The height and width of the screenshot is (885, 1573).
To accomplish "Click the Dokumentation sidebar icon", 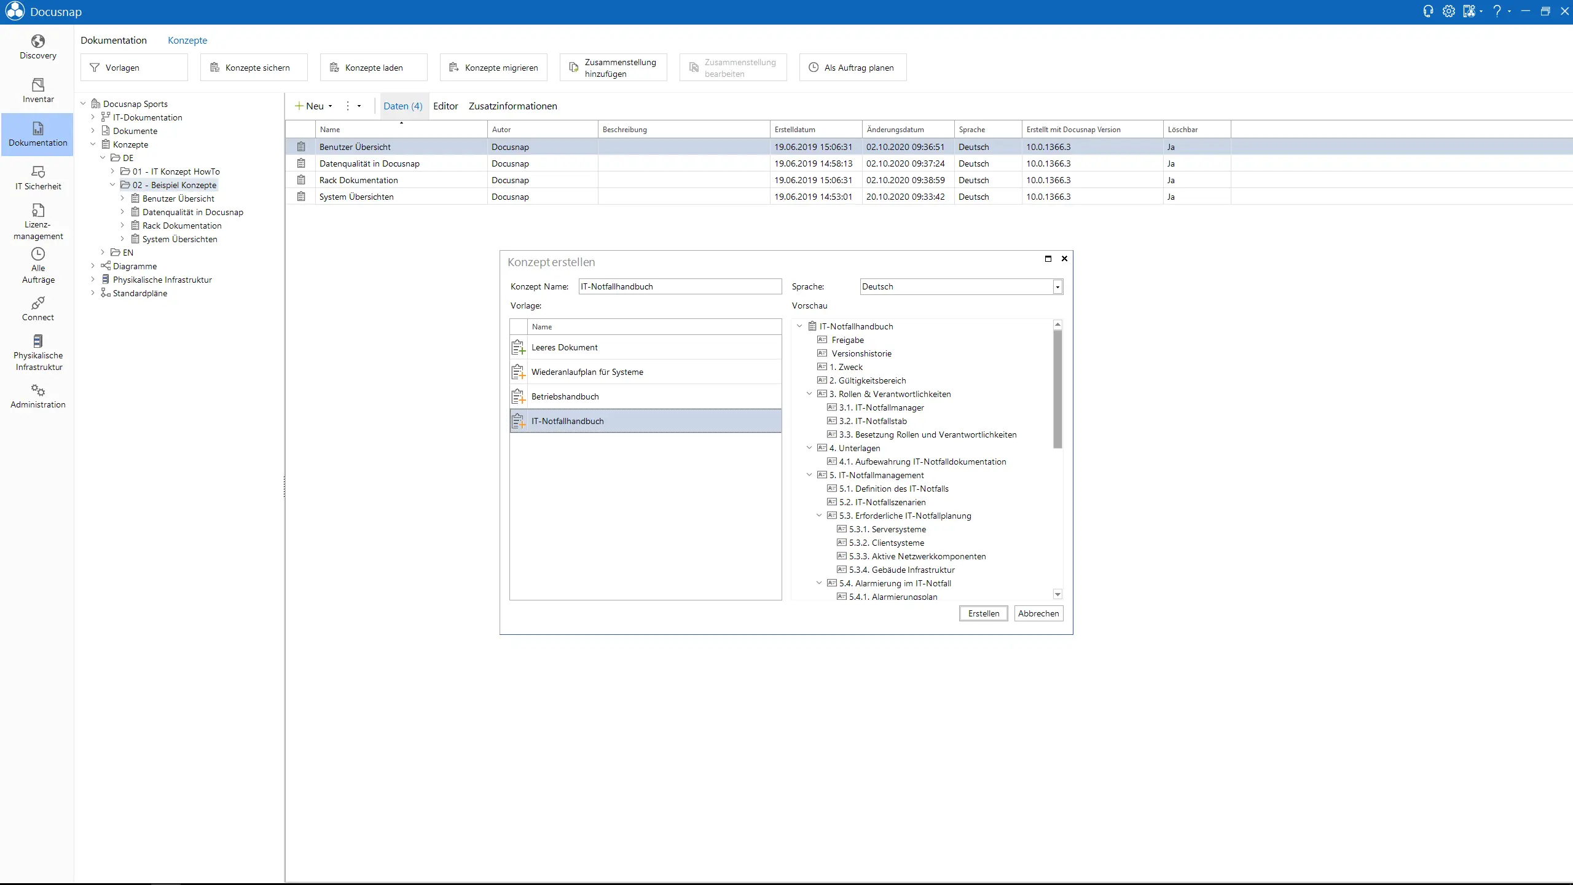I will pyautogui.click(x=38, y=128).
